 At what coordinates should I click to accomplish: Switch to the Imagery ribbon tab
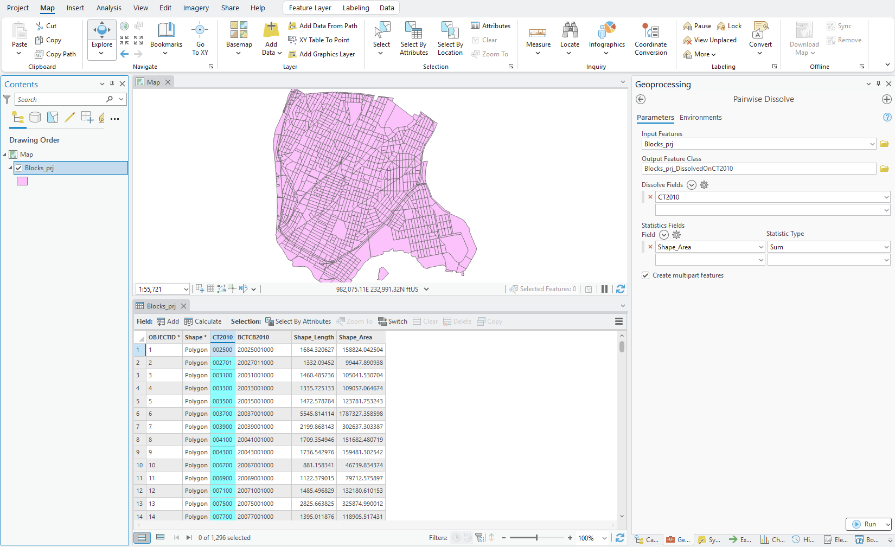[x=195, y=8]
